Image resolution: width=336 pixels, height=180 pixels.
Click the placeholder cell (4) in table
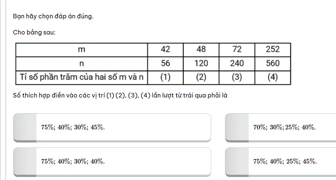pyautogui.click(x=273, y=78)
